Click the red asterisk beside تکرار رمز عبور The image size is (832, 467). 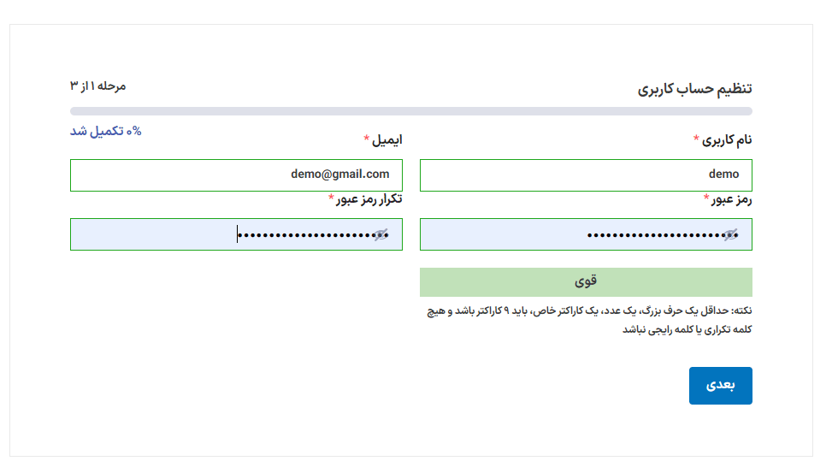(x=331, y=199)
